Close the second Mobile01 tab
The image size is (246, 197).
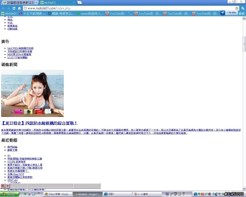coord(74,3)
